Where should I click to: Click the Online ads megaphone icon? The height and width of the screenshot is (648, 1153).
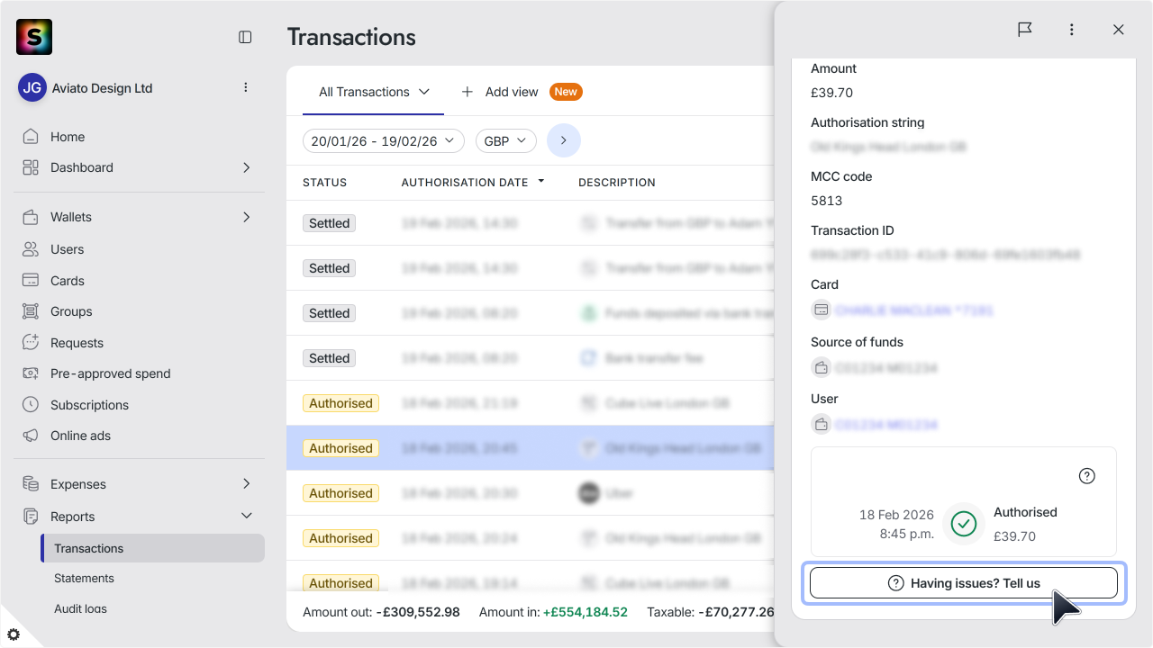[31, 436]
